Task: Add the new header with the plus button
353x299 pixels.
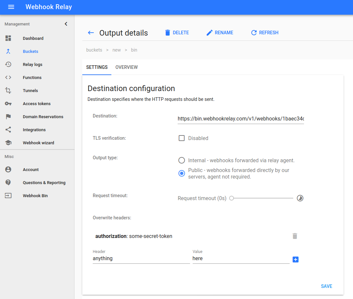Action: 296,260
